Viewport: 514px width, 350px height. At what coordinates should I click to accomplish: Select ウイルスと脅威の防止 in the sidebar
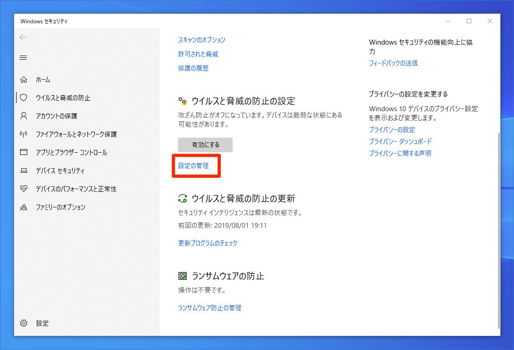point(63,98)
